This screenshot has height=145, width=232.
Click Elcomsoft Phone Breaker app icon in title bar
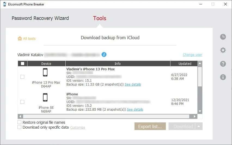tap(5, 4)
